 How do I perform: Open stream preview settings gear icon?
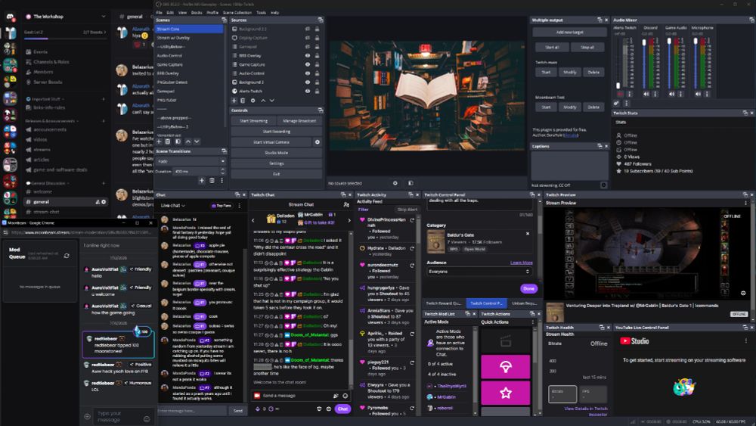[743, 293]
